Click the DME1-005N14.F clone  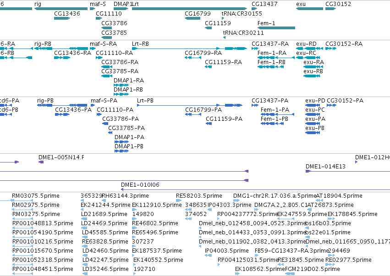[41, 162]
